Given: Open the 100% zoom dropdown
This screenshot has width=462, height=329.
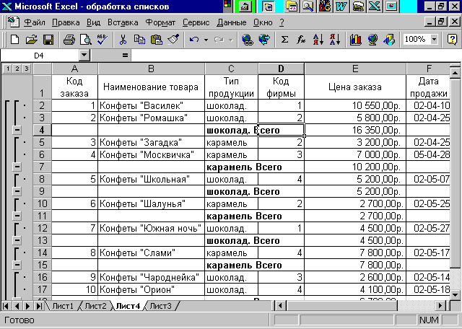Looking at the screenshot, I should [x=434, y=39].
